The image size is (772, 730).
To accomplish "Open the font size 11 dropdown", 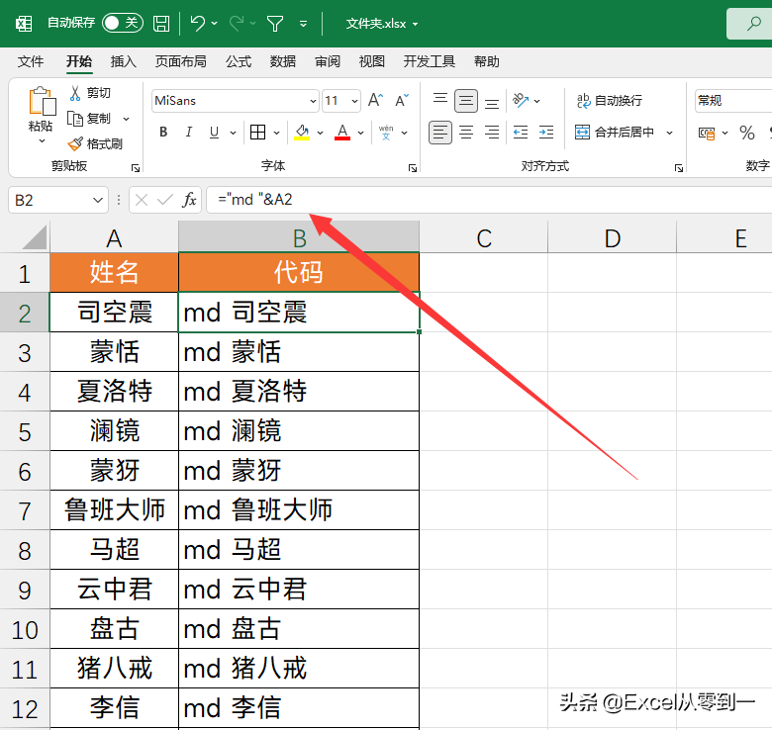I will click(x=354, y=101).
